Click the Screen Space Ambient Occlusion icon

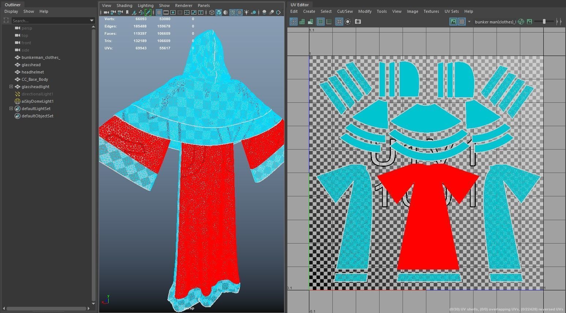[x=264, y=12]
